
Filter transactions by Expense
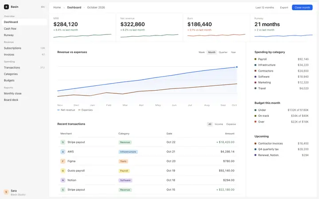click(x=231, y=124)
